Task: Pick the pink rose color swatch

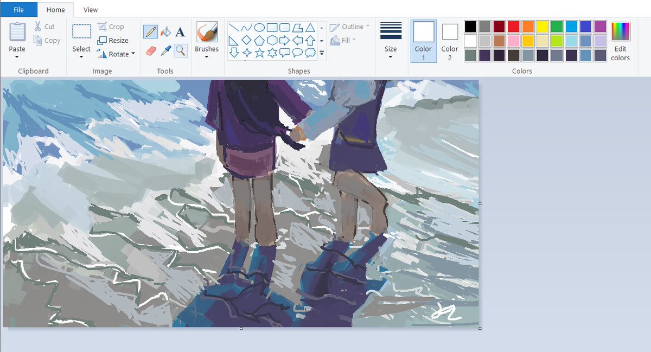Action: [x=514, y=41]
